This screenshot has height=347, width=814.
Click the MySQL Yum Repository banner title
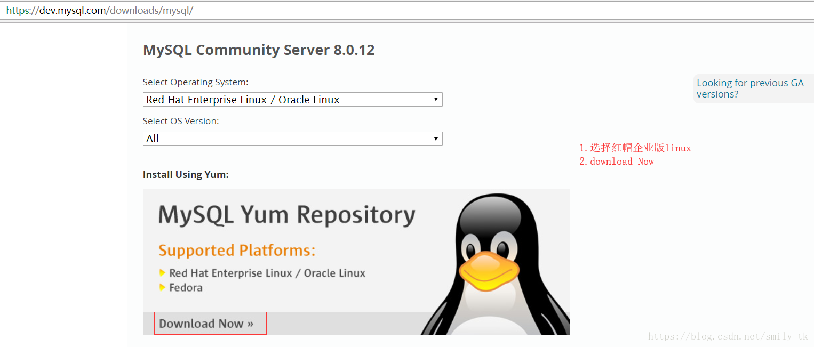point(286,215)
